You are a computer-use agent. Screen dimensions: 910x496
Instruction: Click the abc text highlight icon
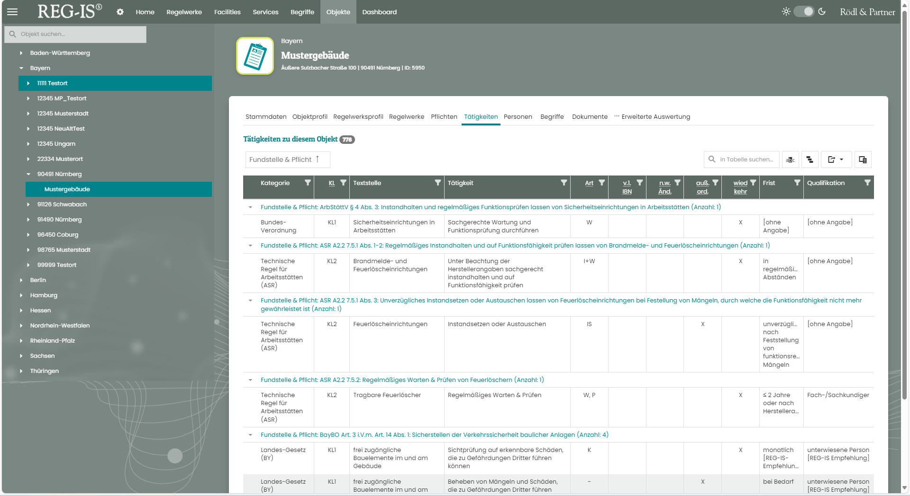790,159
